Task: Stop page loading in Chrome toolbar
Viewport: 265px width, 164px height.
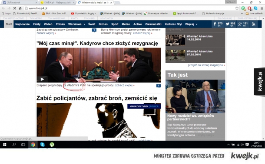Action: click(x=14, y=8)
